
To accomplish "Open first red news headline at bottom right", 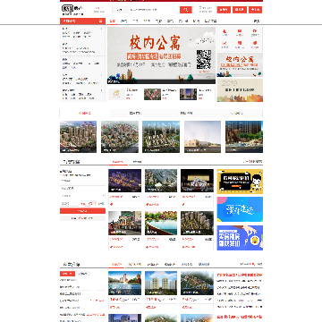I will pyautogui.click(x=239, y=275).
